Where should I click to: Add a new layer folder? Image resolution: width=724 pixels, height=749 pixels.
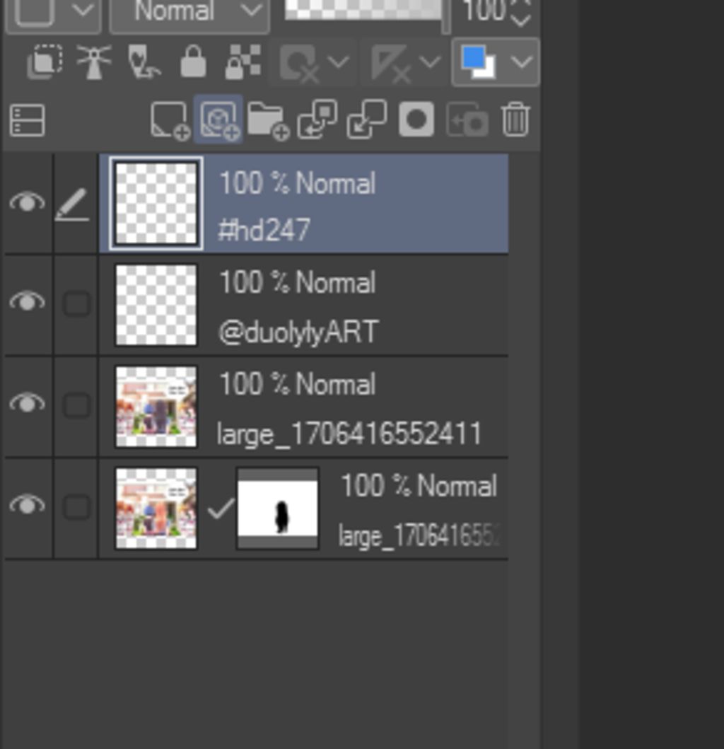pyautogui.click(x=268, y=120)
